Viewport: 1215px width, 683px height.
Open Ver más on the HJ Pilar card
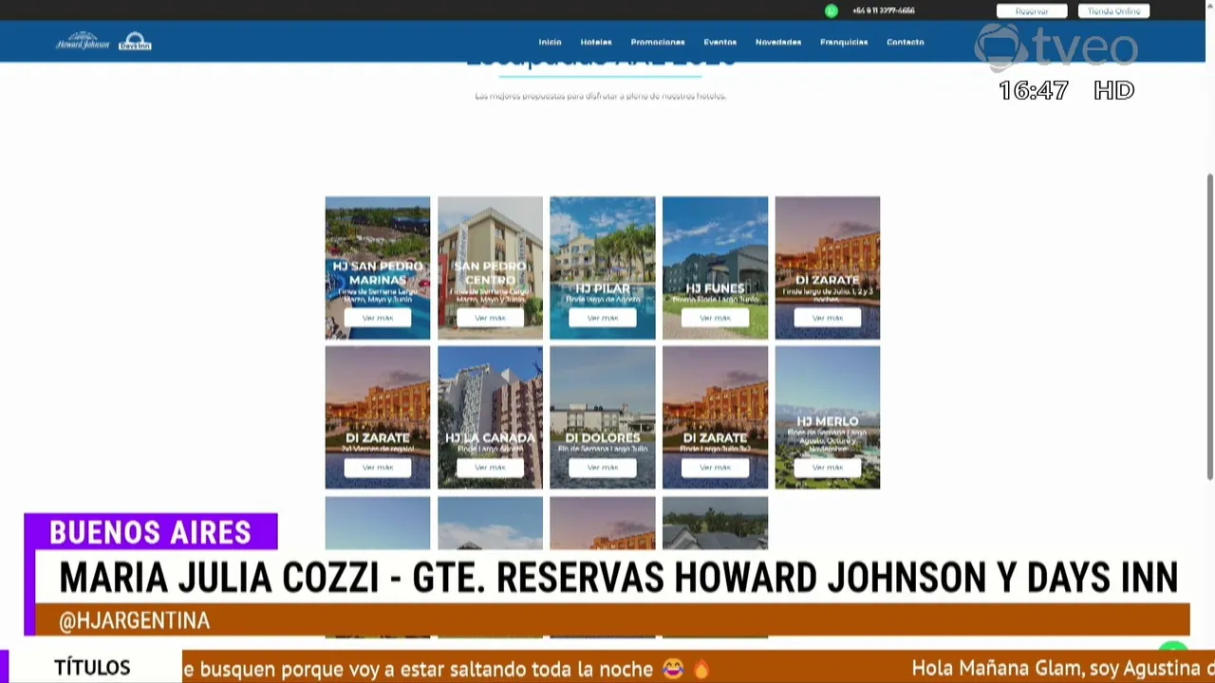[603, 318]
